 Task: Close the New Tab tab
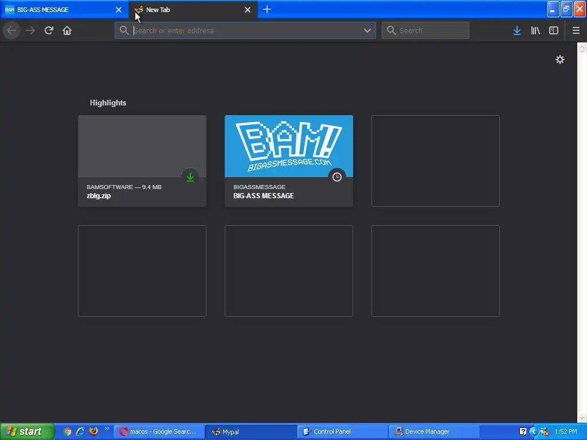[x=248, y=10]
